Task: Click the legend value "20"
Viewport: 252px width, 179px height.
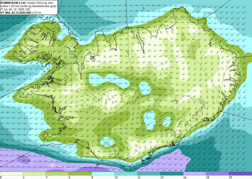Action: tap(231, 177)
